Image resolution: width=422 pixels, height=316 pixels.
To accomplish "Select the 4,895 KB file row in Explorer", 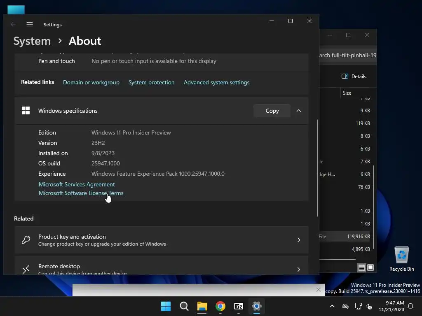I will 345,249.
